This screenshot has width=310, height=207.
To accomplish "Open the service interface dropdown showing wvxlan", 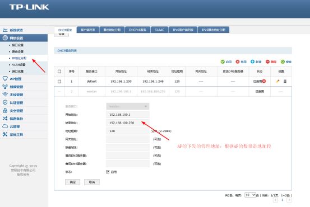I will [128, 106].
